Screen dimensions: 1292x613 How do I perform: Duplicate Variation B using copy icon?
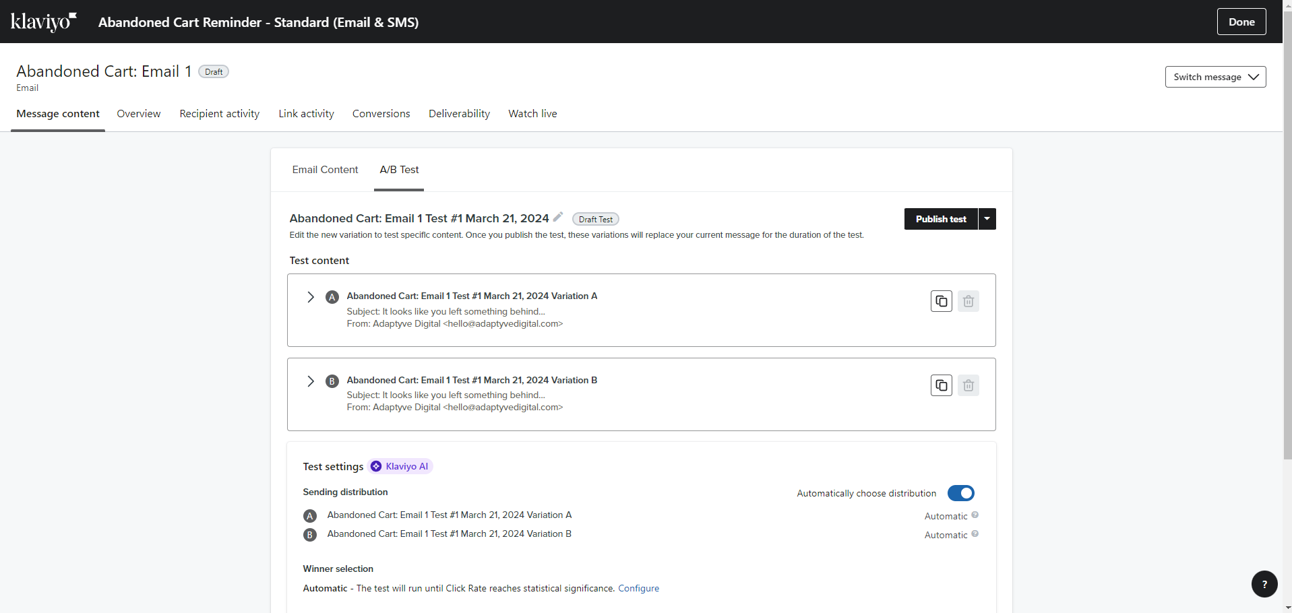tap(941, 385)
